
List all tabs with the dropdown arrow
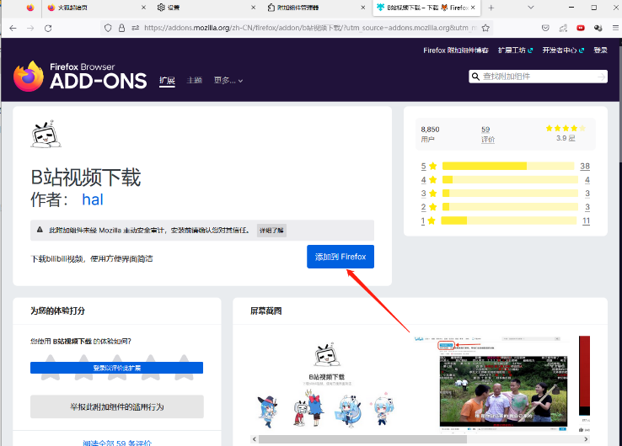[x=531, y=8]
